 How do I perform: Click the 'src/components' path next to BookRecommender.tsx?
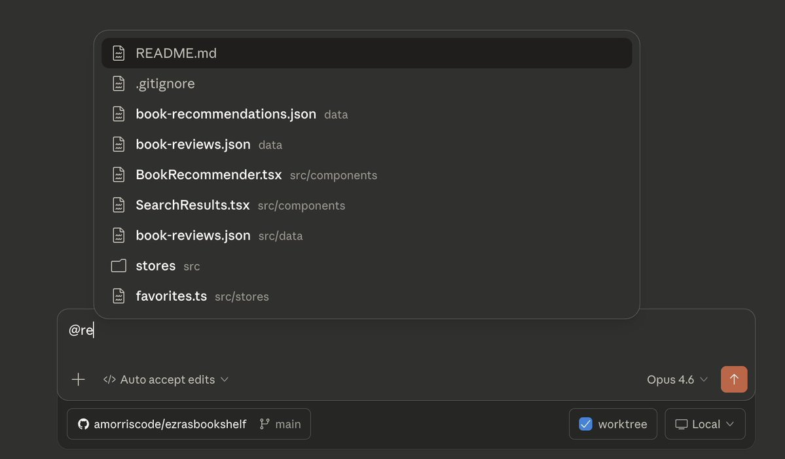click(333, 175)
